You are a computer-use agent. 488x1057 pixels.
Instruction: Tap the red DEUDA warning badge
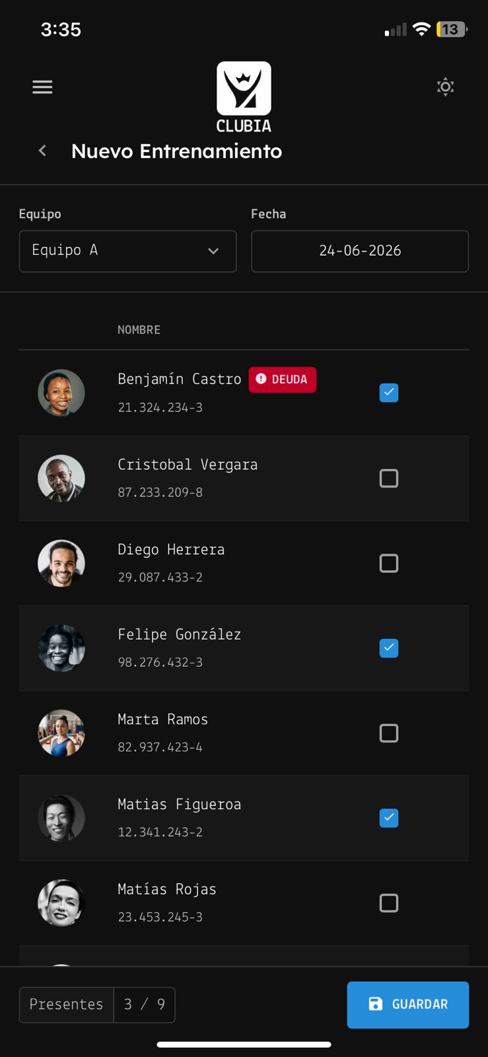tap(283, 379)
